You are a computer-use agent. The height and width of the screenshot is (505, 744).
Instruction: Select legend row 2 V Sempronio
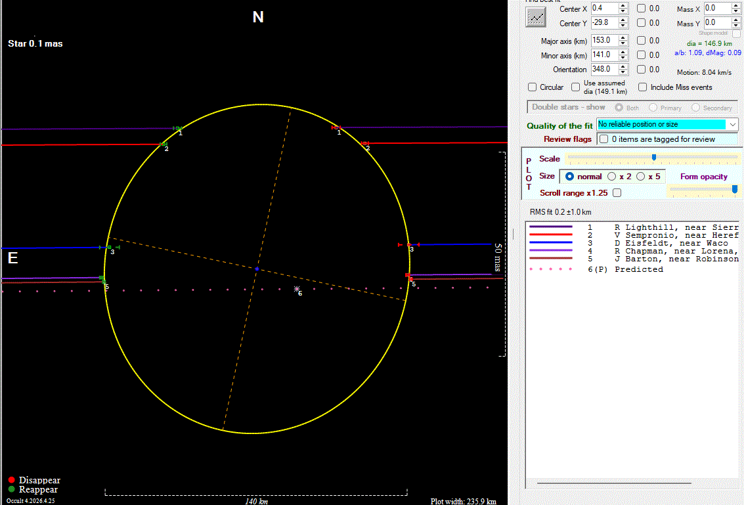point(634,235)
